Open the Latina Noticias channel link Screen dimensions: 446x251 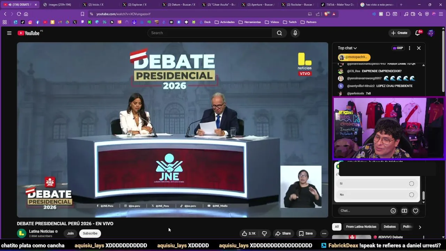pos(41,231)
